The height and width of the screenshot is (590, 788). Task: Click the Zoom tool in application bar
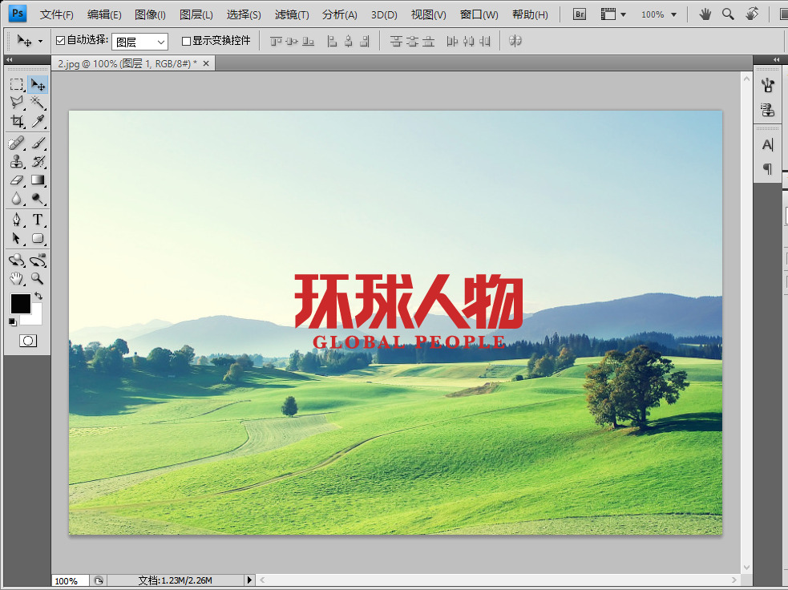click(728, 14)
